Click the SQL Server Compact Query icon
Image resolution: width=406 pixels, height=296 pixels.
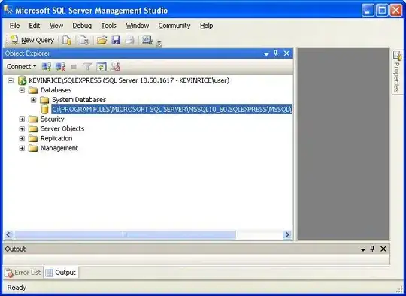point(84,41)
